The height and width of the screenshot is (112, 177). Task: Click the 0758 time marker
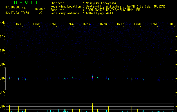(x=137, y=24)
